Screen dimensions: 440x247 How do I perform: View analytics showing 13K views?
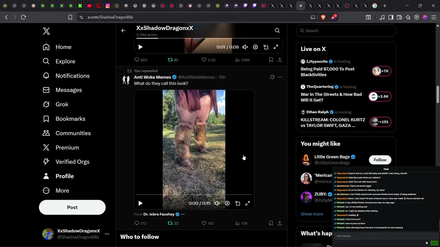(x=241, y=223)
